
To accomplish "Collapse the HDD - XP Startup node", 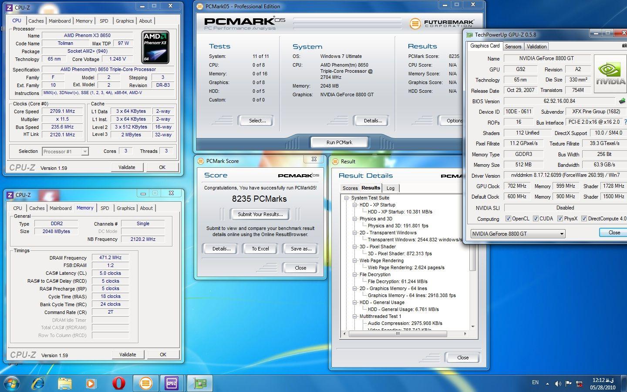I will tap(355, 205).
